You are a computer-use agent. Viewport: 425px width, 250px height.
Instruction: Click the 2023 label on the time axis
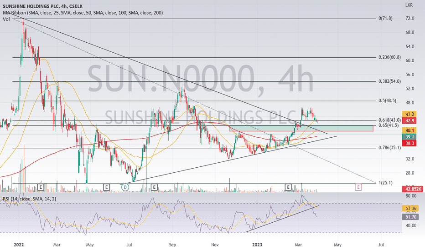point(257,245)
